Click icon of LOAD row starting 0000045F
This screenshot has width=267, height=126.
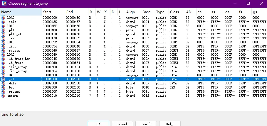click(3, 26)
